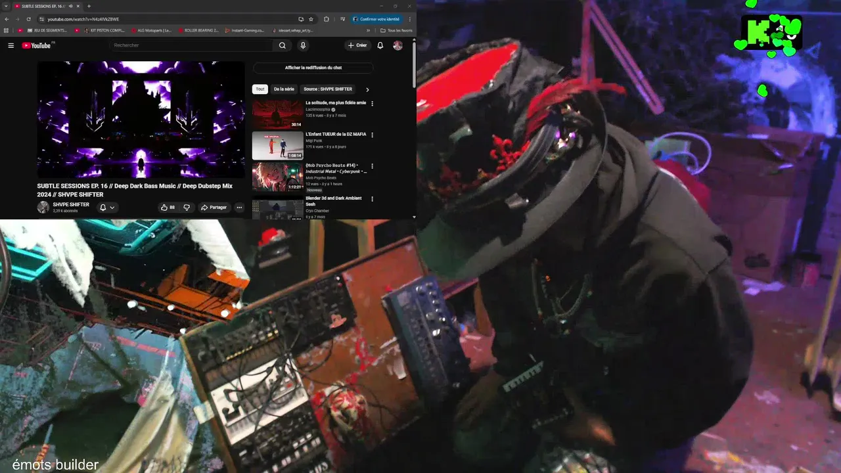Viewport: 841px width, 473px height.
Task: Open the browser extensions puzzle icon
Action: pyautogui.click(x=326, y=19)
